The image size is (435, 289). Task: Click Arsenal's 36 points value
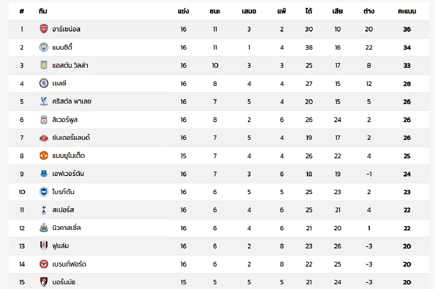click(407, 29)
